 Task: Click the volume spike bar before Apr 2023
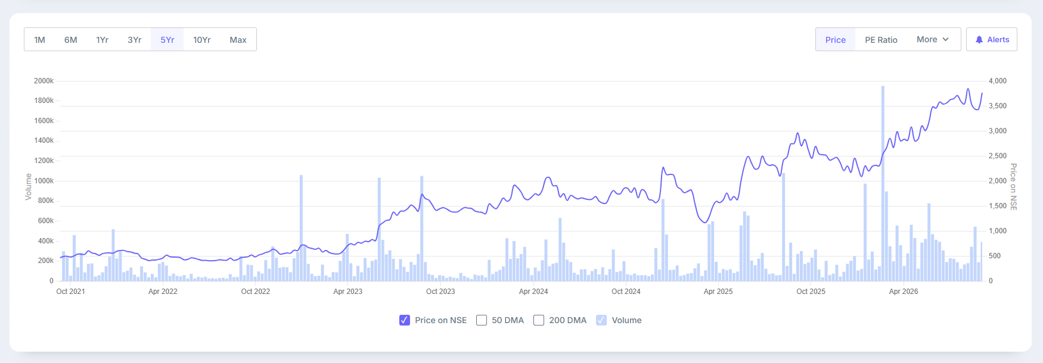[301, 228]
